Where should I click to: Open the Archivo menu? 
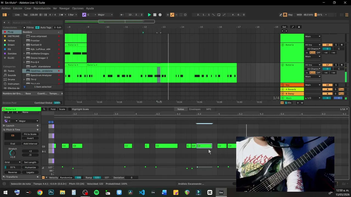pos(6,8)
